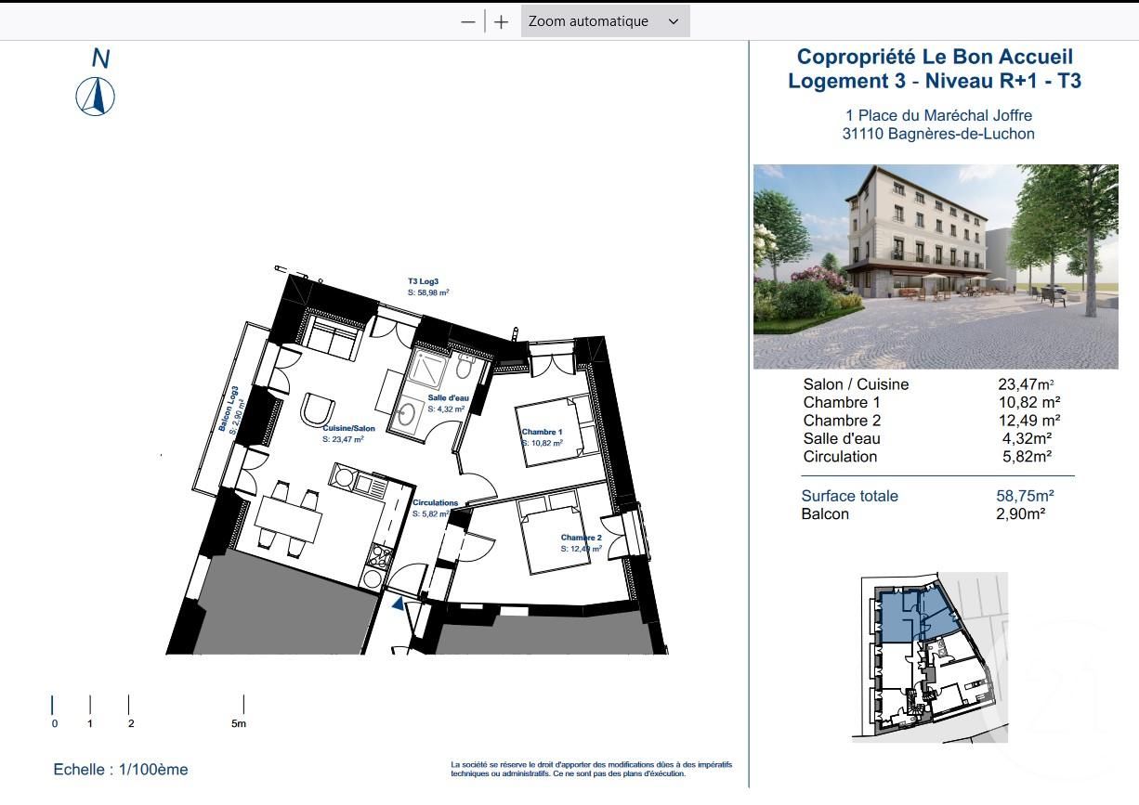Click the Surface totale row

929,496
